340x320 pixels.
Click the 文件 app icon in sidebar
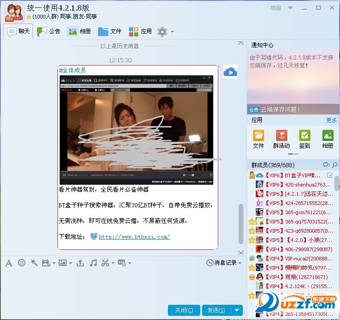click(x=258, y=139)
